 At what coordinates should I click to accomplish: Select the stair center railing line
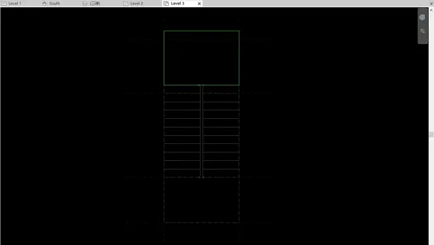201,131
